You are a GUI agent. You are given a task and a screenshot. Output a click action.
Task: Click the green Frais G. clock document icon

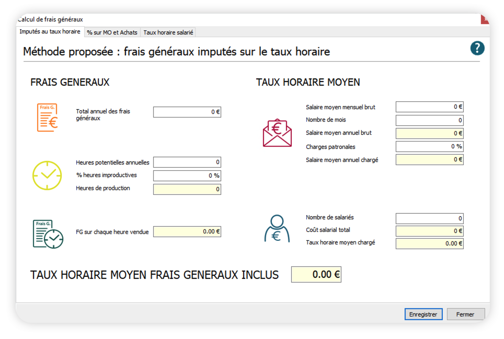pos(47,233)
